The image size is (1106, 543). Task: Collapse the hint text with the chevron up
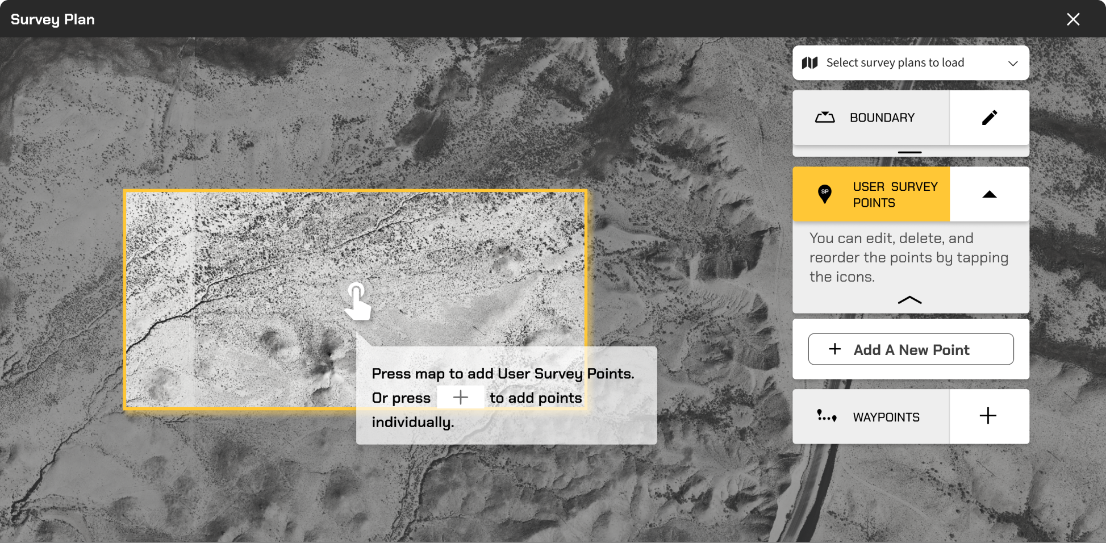tap(909, 300)
